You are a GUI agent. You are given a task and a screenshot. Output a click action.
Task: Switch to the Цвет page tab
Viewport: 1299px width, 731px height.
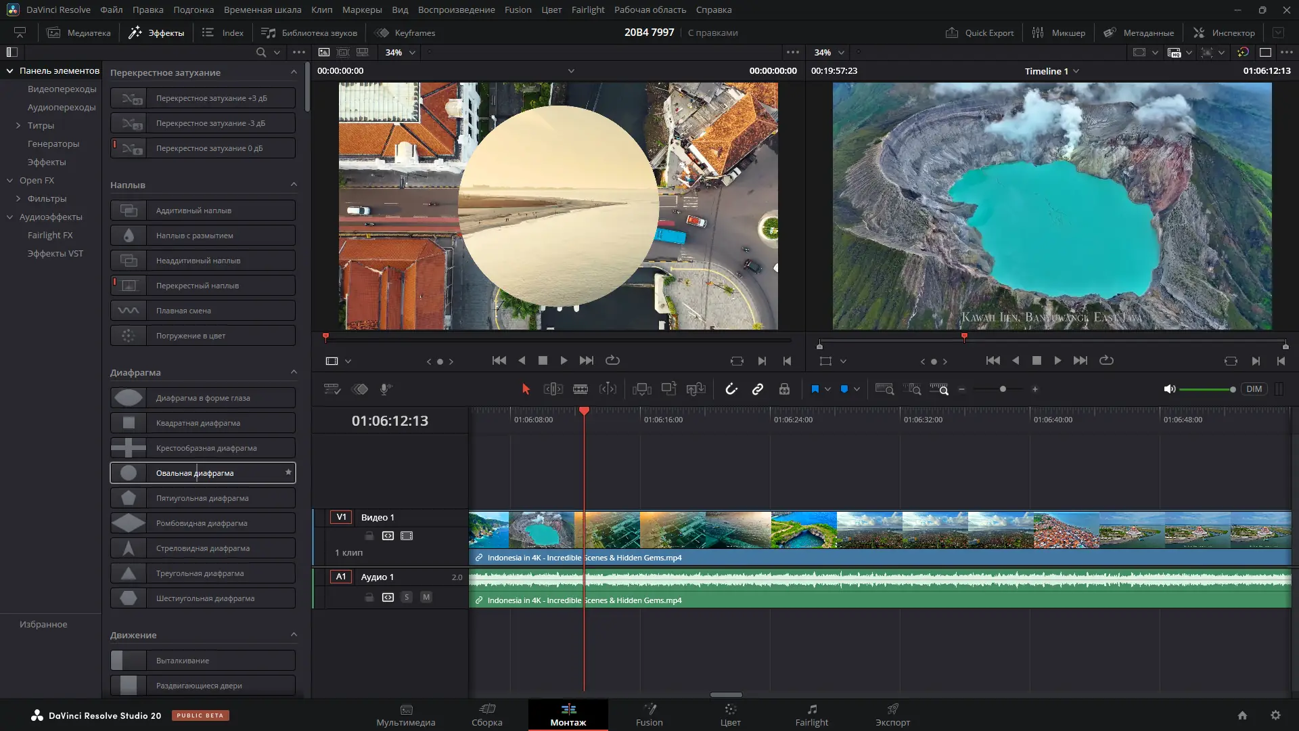point(730,715)
